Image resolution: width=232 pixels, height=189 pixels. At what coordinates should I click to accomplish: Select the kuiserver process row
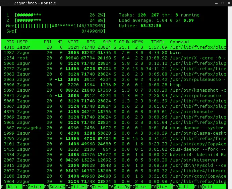[x=114, y=160]
